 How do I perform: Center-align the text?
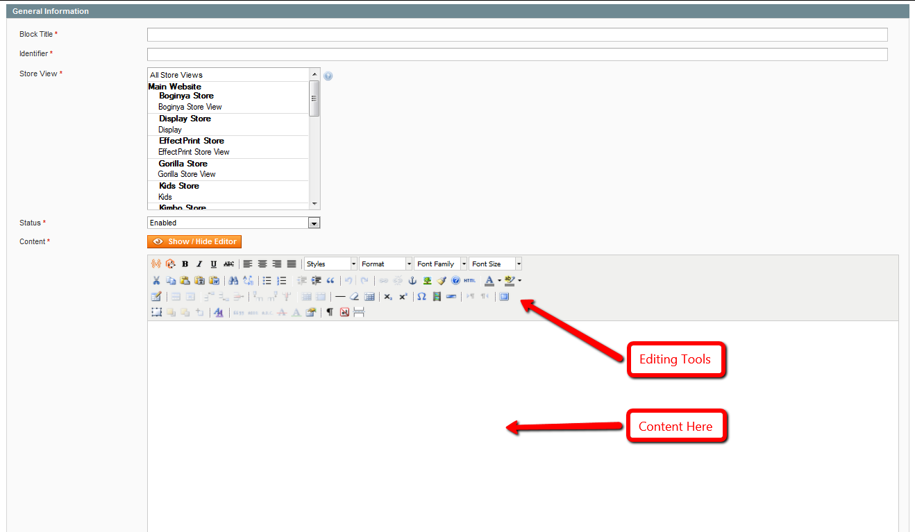pos(262,264)
